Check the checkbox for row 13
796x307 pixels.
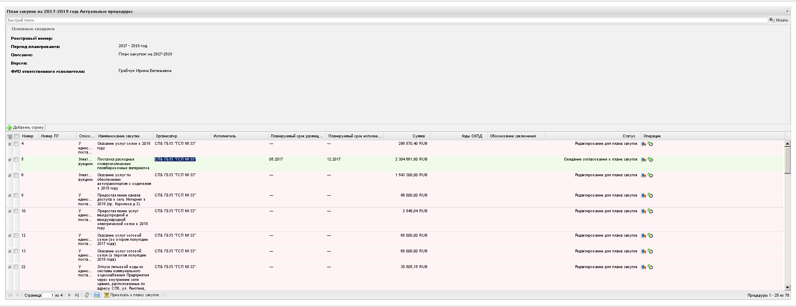16,252
